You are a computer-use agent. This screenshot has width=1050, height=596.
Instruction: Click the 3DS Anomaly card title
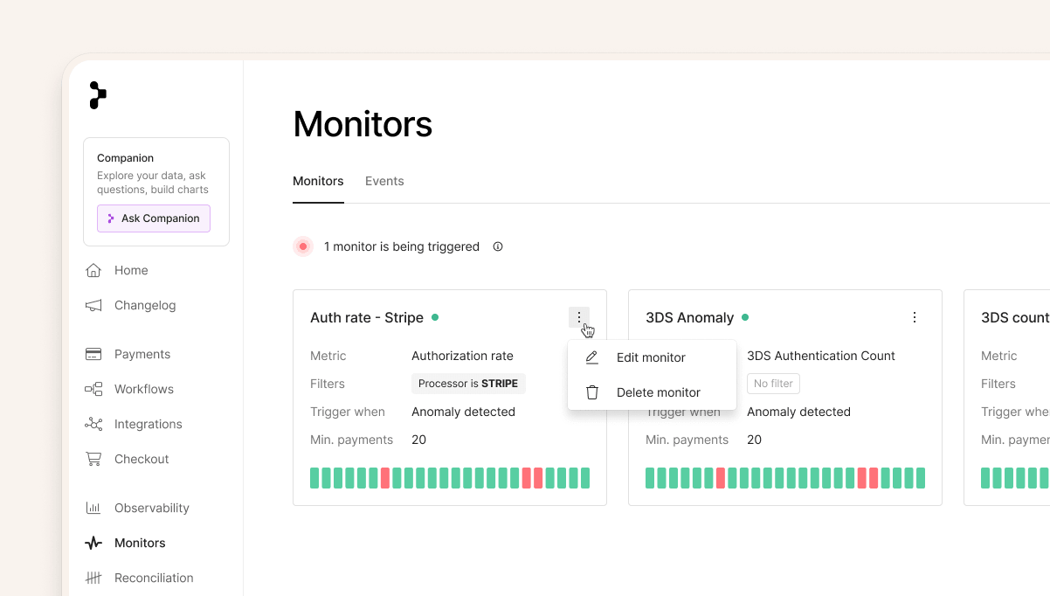[x=690, y=317]
